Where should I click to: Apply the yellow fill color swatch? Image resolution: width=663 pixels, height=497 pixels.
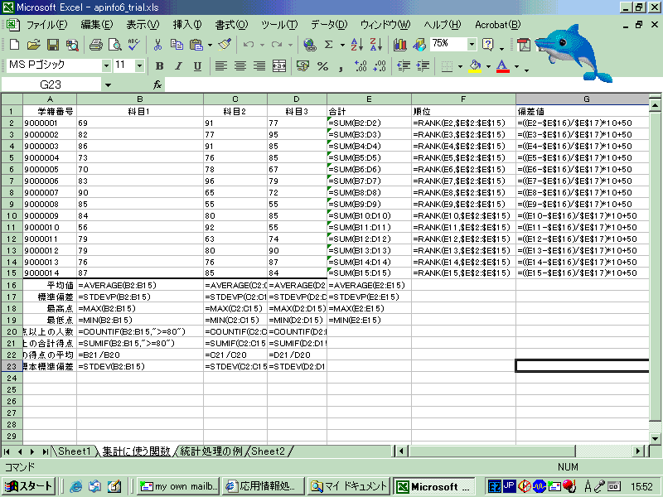474,65
